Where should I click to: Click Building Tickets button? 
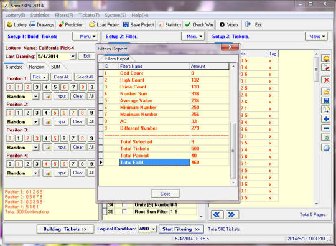click(x=65, y=229)
